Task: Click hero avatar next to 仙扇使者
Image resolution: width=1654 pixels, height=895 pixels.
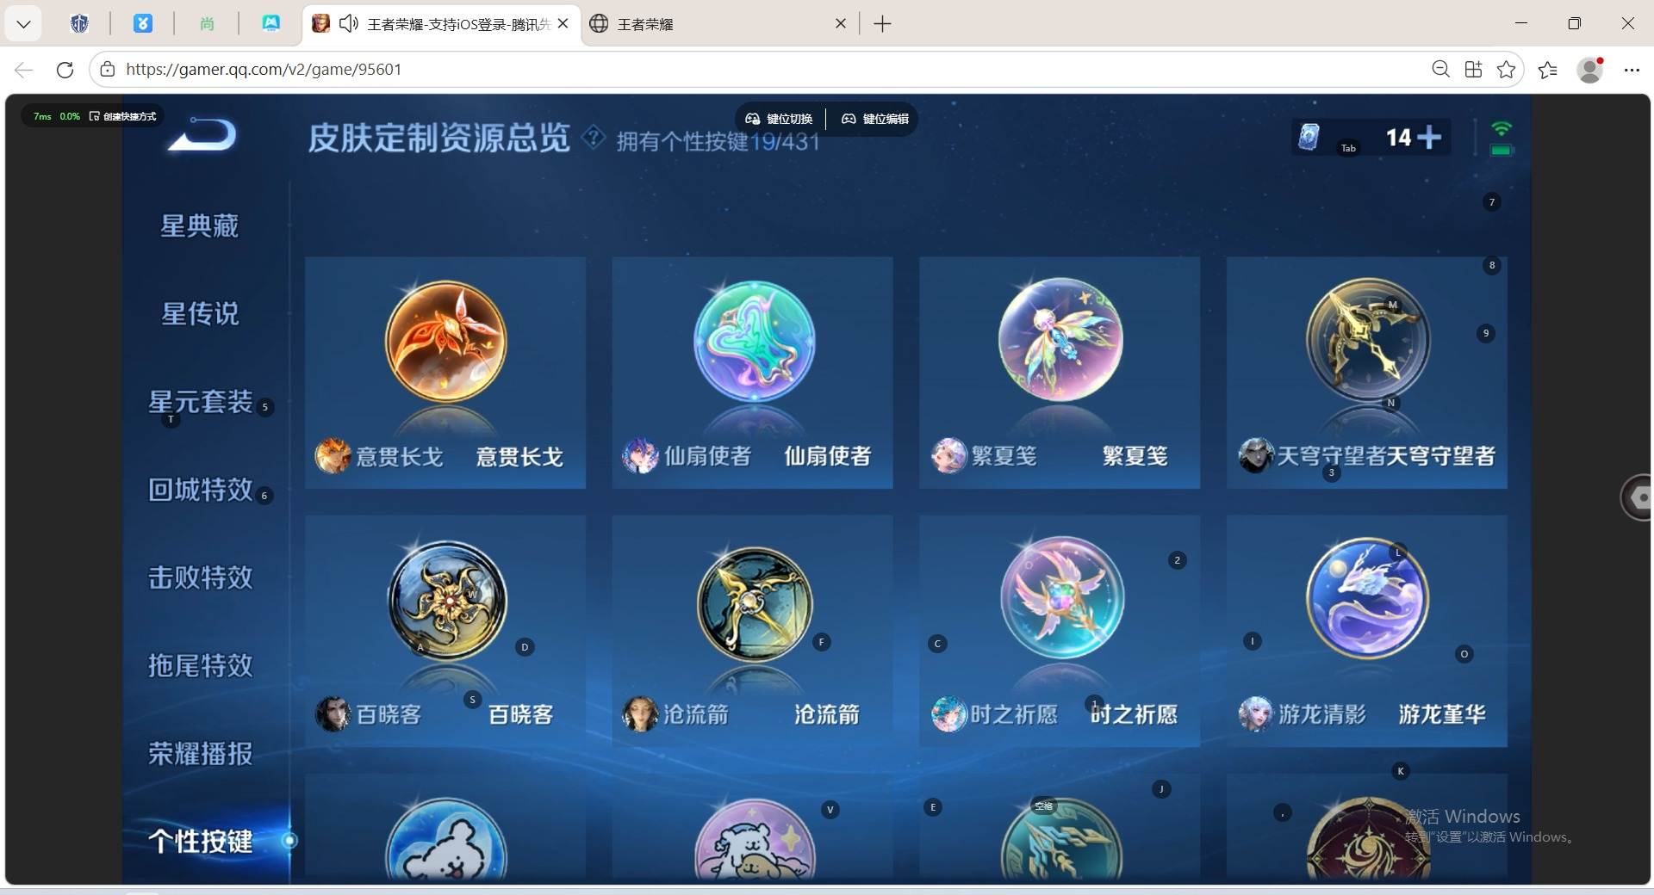Action: (640, 455)
